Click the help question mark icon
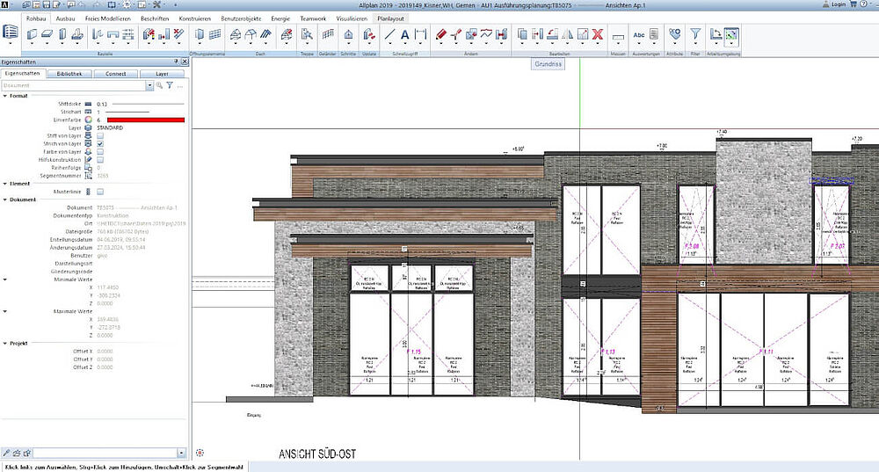The image size is (879, 472). point(863,4)
